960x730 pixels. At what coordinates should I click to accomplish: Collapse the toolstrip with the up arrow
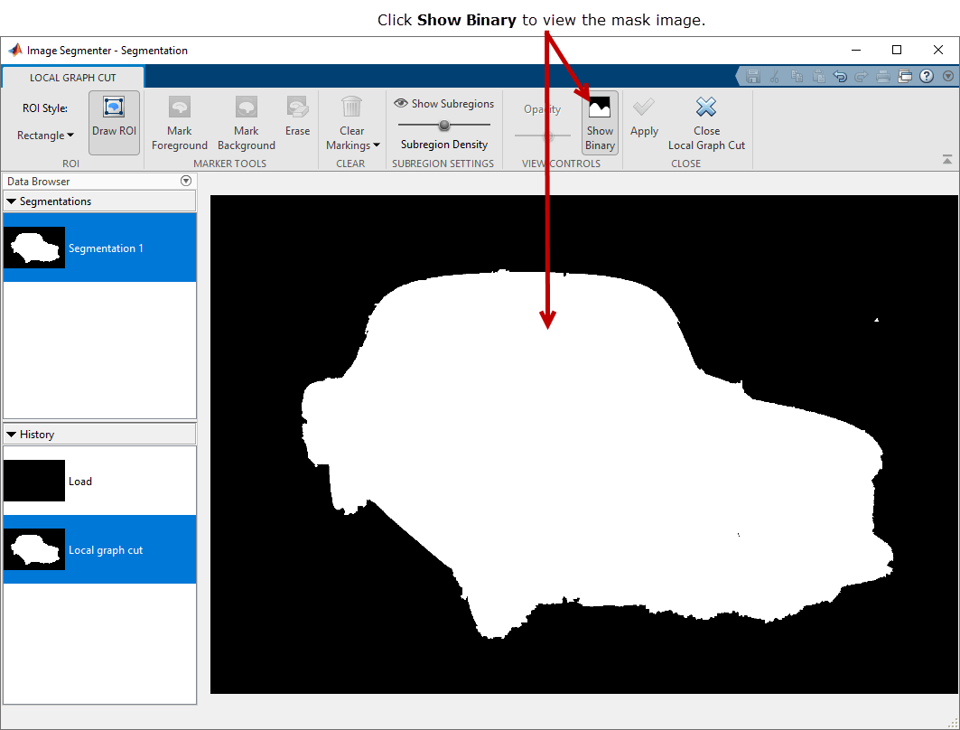947,160
